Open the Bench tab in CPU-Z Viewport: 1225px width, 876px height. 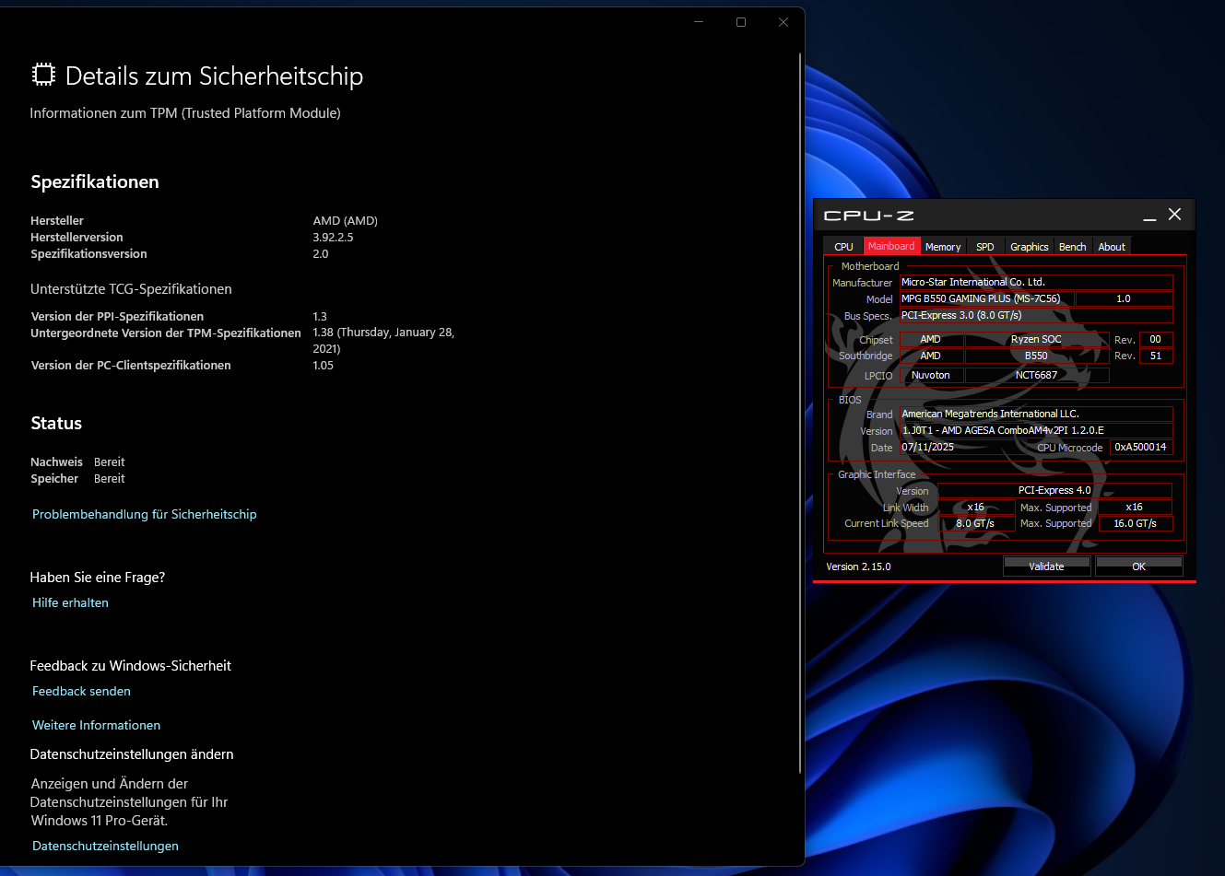(1072, 246)
